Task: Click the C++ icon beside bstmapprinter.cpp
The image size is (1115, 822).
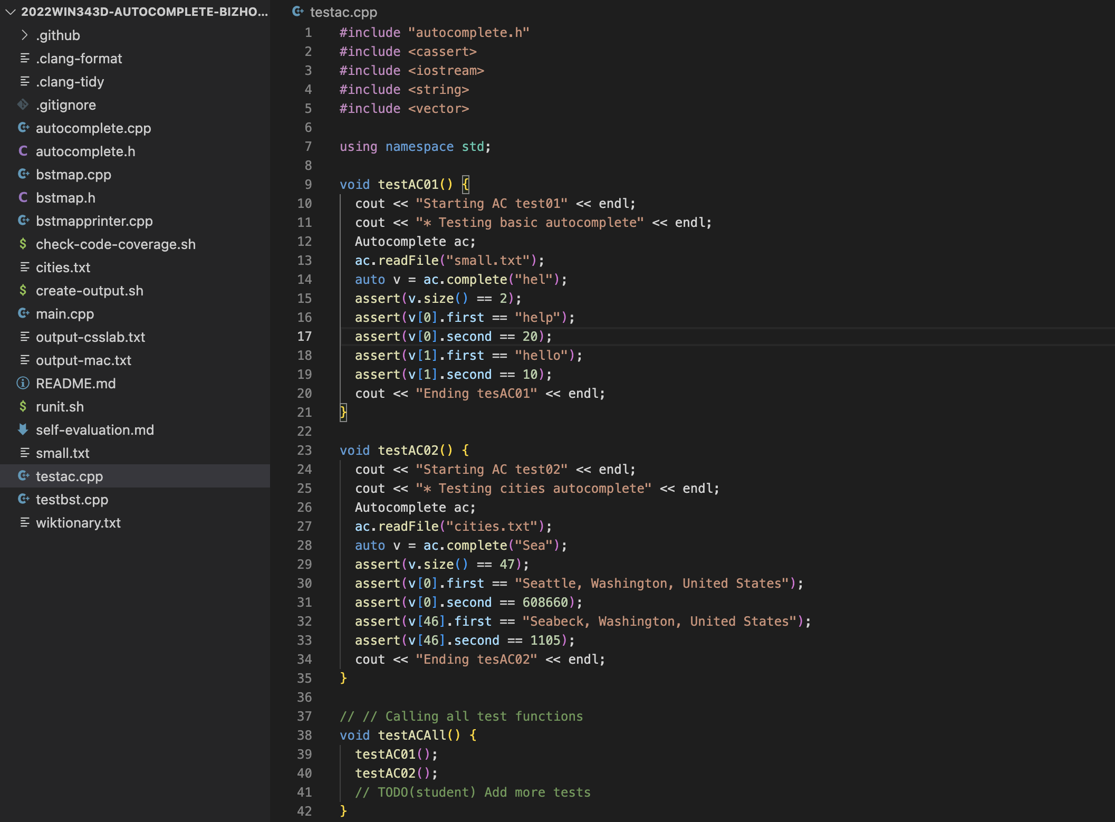Action: tap(24, 221)
